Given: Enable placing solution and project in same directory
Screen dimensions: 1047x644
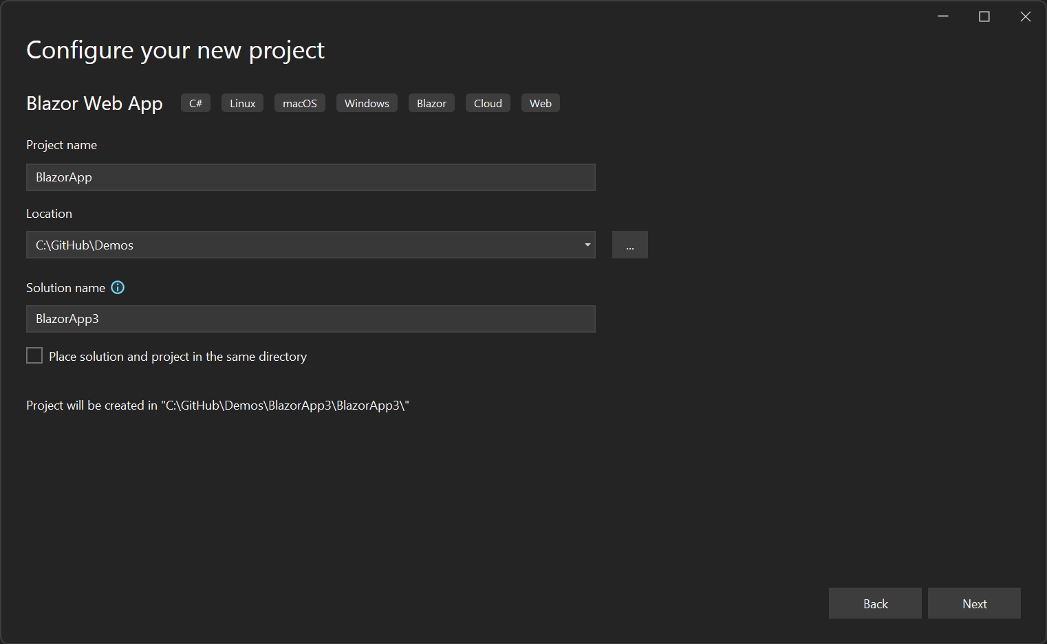Looking at the screenshot, I should tap(34, 355).
